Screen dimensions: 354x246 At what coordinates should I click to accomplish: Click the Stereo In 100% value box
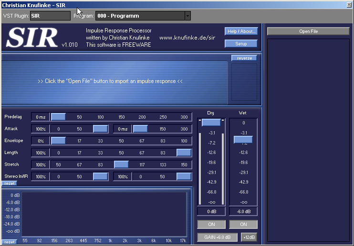41,176
